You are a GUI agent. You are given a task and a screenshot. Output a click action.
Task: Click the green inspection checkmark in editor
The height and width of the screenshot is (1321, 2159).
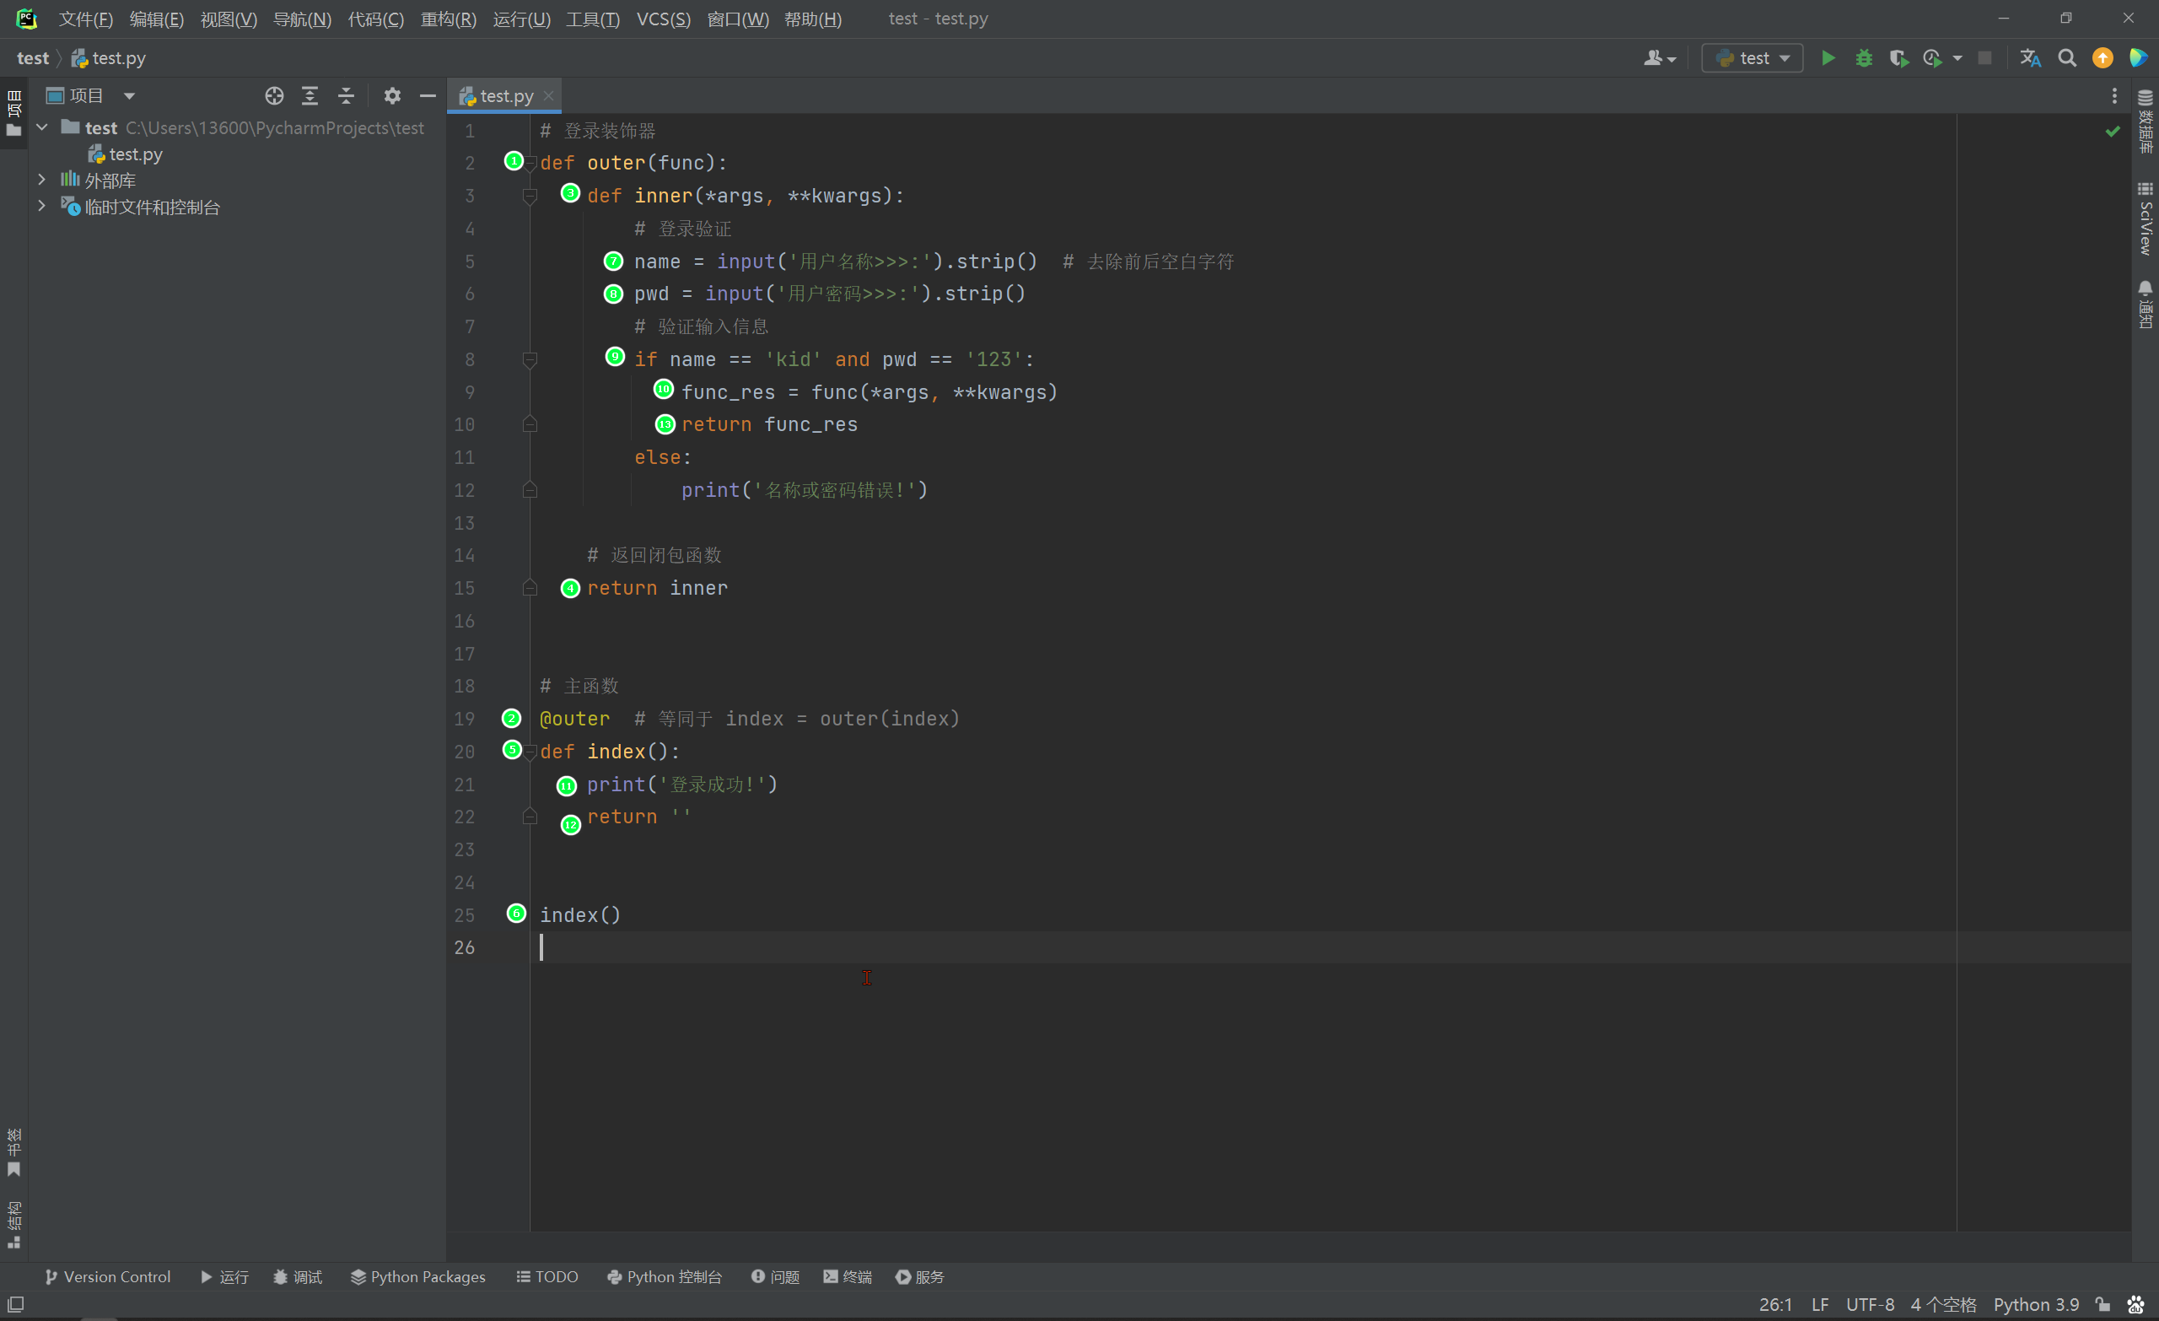point(2113,132)
